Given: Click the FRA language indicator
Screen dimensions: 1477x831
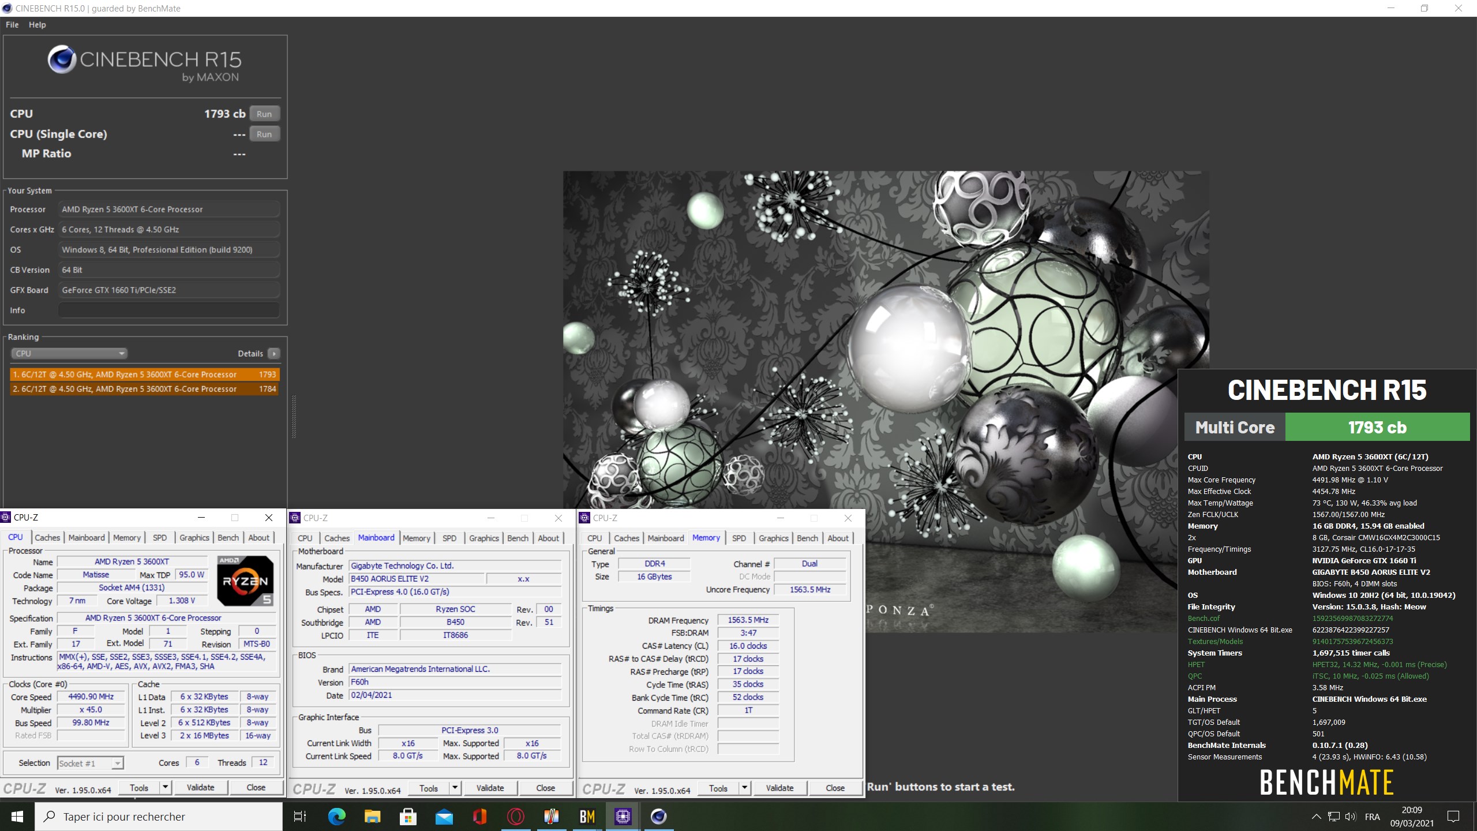Looking at the screenshot, I should [1373, 817].
